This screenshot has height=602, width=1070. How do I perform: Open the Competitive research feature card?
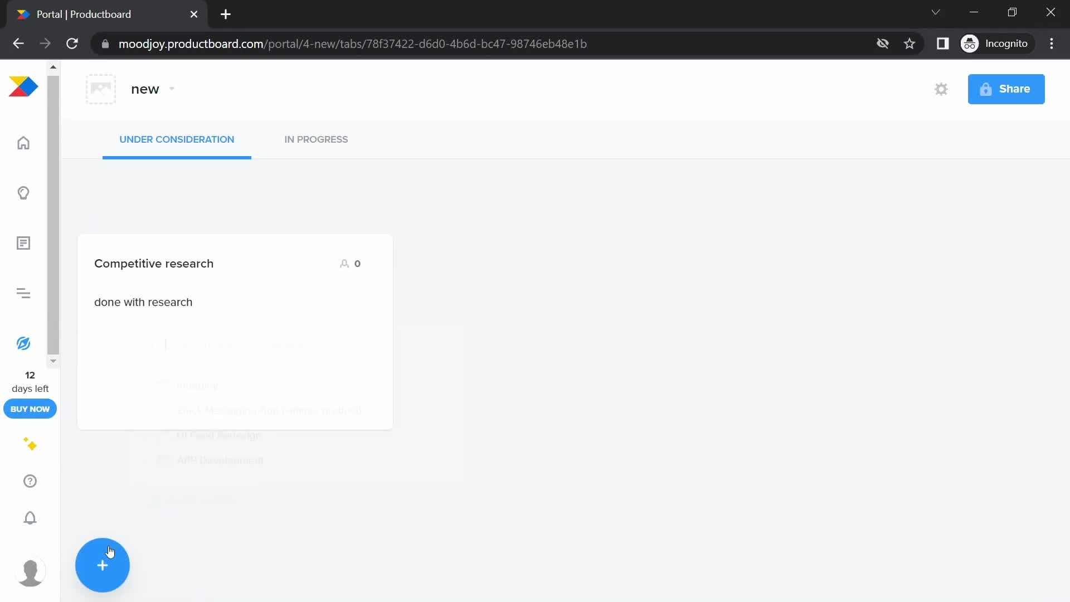154,263
